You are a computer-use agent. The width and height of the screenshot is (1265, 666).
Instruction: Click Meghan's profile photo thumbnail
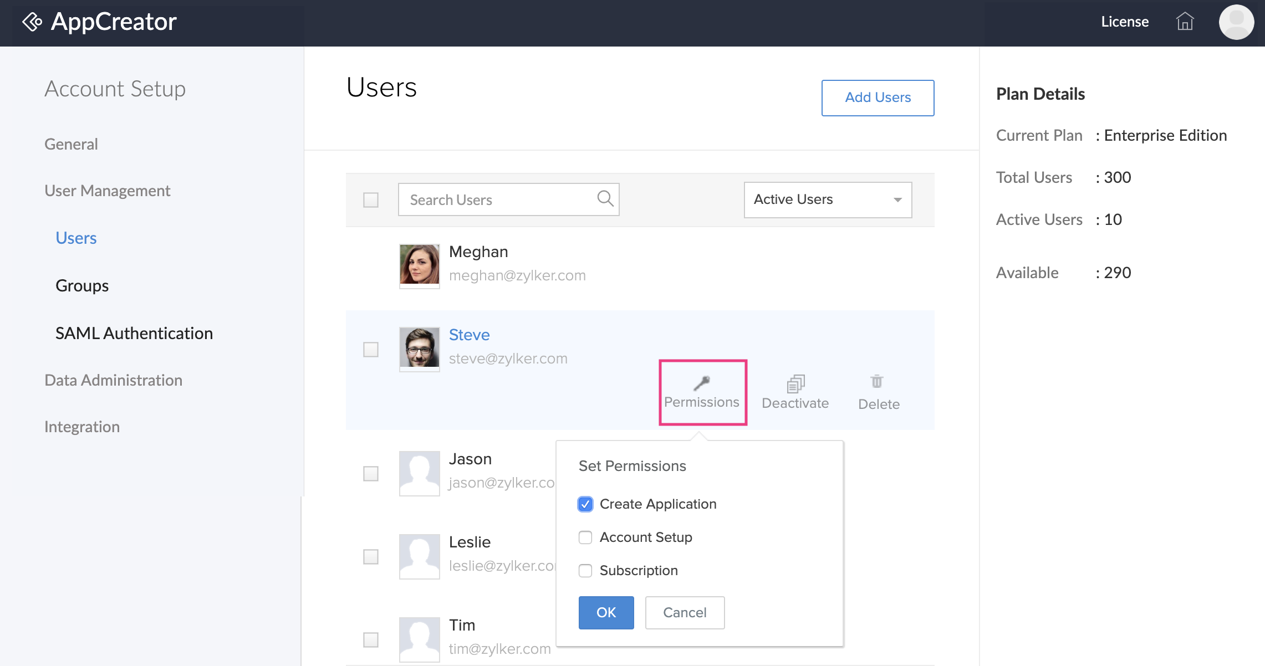[419, 265]
